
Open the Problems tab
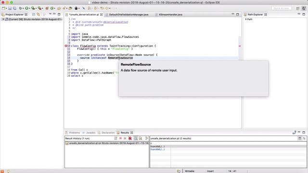tap(73, 133)
